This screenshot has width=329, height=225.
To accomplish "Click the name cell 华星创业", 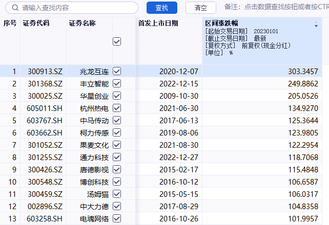I will pyautogui.click(x=94, y=96).
